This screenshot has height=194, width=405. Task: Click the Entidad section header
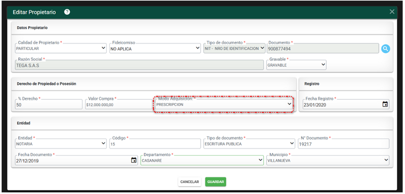tap(23, 123)
